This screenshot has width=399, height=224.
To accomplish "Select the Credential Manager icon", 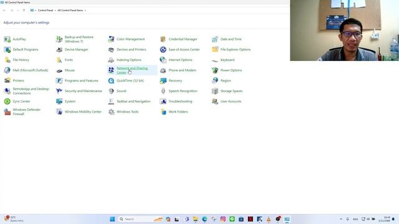I will [163, 39].
